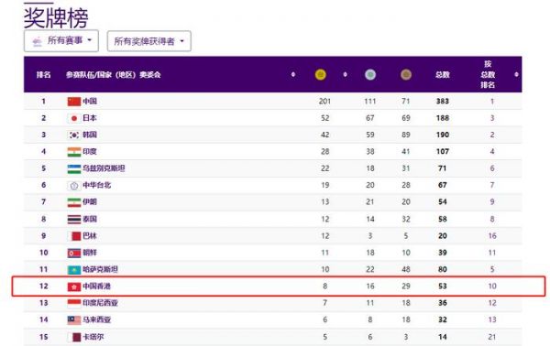Open the 所有赛事 events dropdown
The image size is (550, 346).
pos(61,41)
